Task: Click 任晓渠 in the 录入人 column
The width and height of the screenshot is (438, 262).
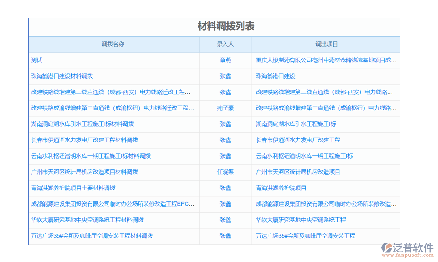Action: 225,172
